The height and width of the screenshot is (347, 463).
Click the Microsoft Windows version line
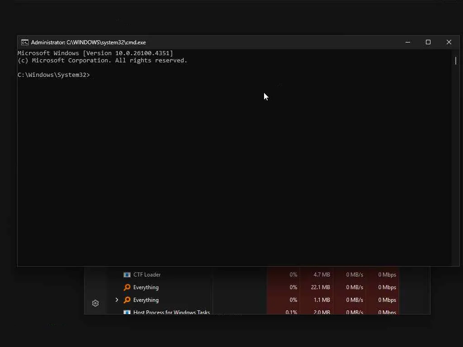(95, 53)
